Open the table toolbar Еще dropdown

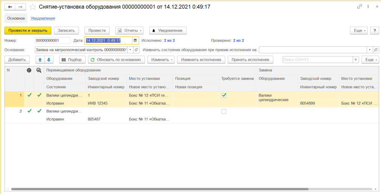(x=370, y=60)
